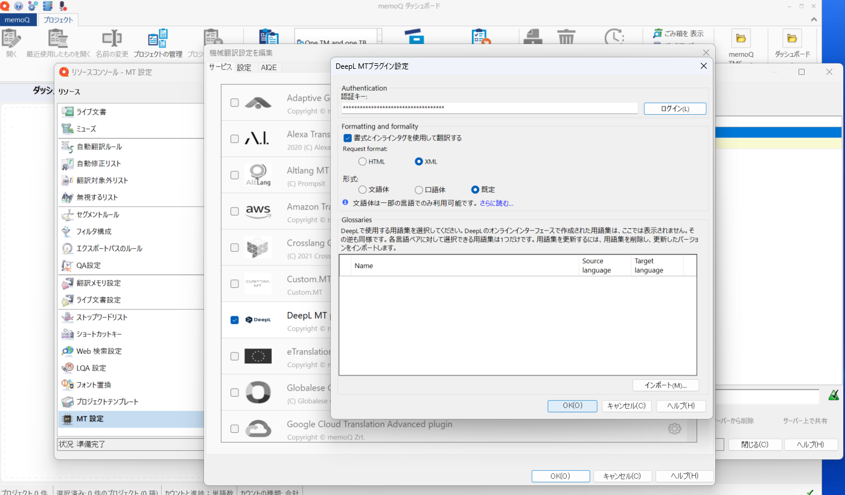Image resolution: width=845 pixels, height=495 pixels.
Task: Uncheck the DeepL MT plugin checkbox
Action: point(235,320)
